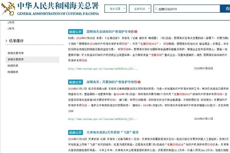Open the 天津海关查获2万件侵权"飞鸽"链条 result

pos(113,133)
